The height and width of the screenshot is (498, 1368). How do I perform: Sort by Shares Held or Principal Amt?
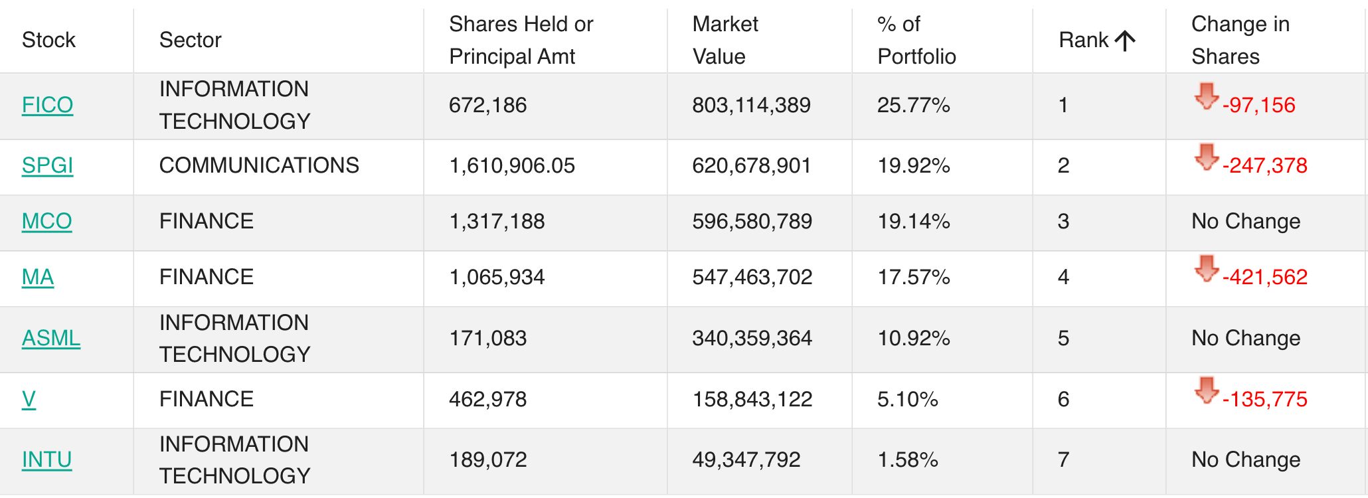tap(521, 40)
